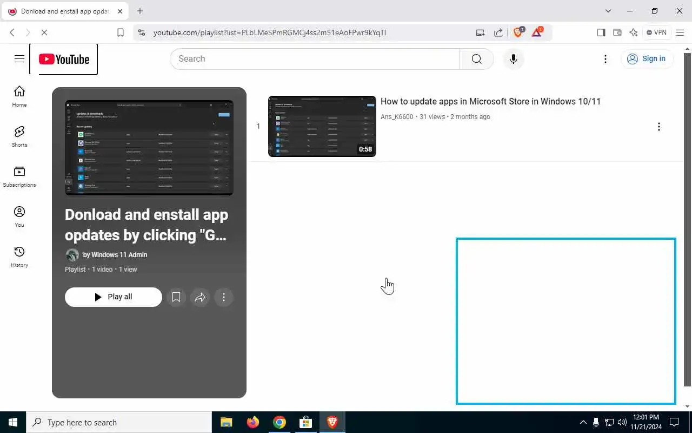Launch Firefox from the taskbar
The image size is (692, 433).
(252, 422)
